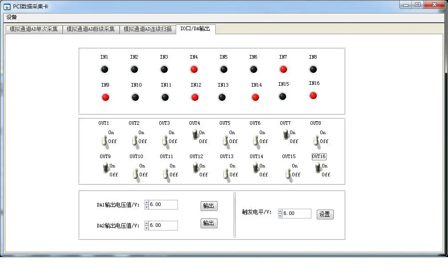Focus the DA2输出电压值 input field
This screenshot has height=274, width=448.
pyautogui.click(x=163, y=226)
